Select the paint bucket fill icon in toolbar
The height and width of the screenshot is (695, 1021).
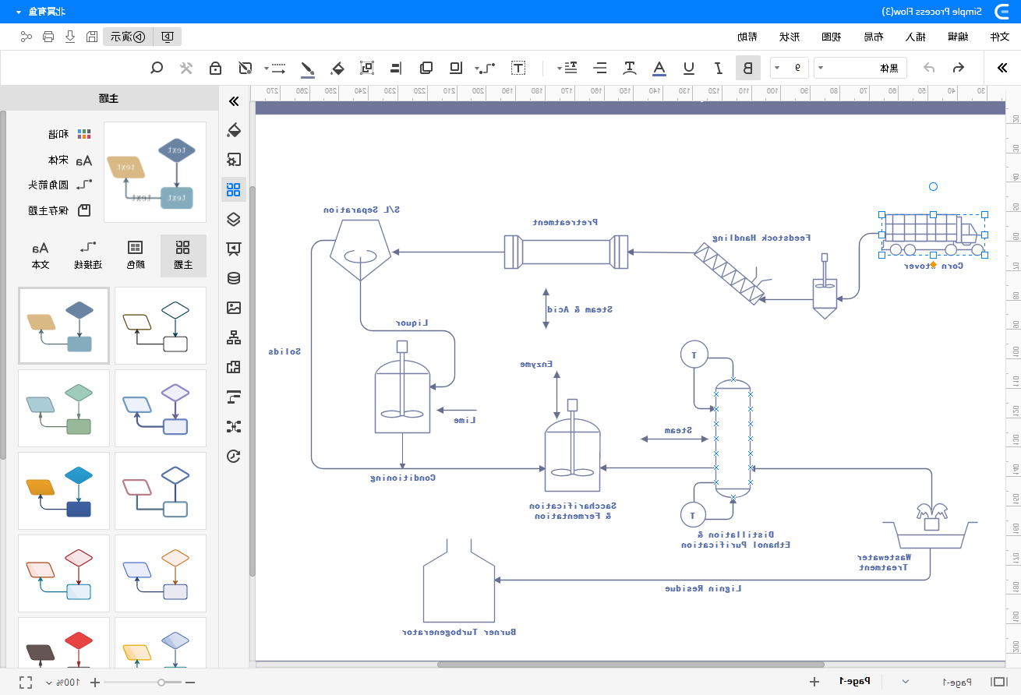click(337, 68)
